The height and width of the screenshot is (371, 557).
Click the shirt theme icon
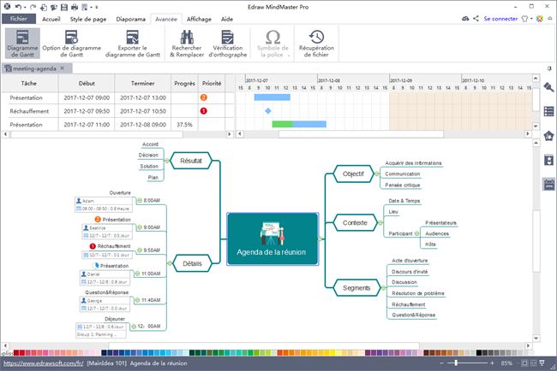[x=524, y=19]
